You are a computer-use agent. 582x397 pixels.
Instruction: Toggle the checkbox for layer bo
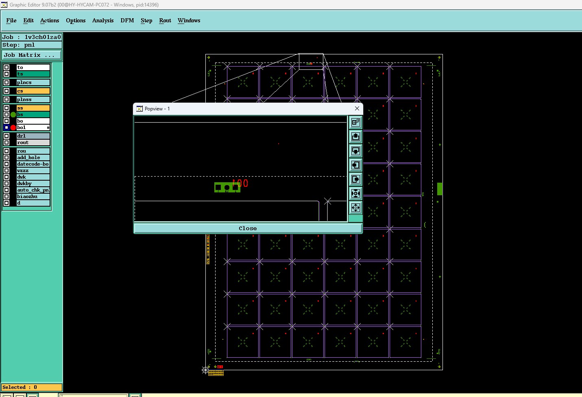pyautogui.click(x=7, y=121)
